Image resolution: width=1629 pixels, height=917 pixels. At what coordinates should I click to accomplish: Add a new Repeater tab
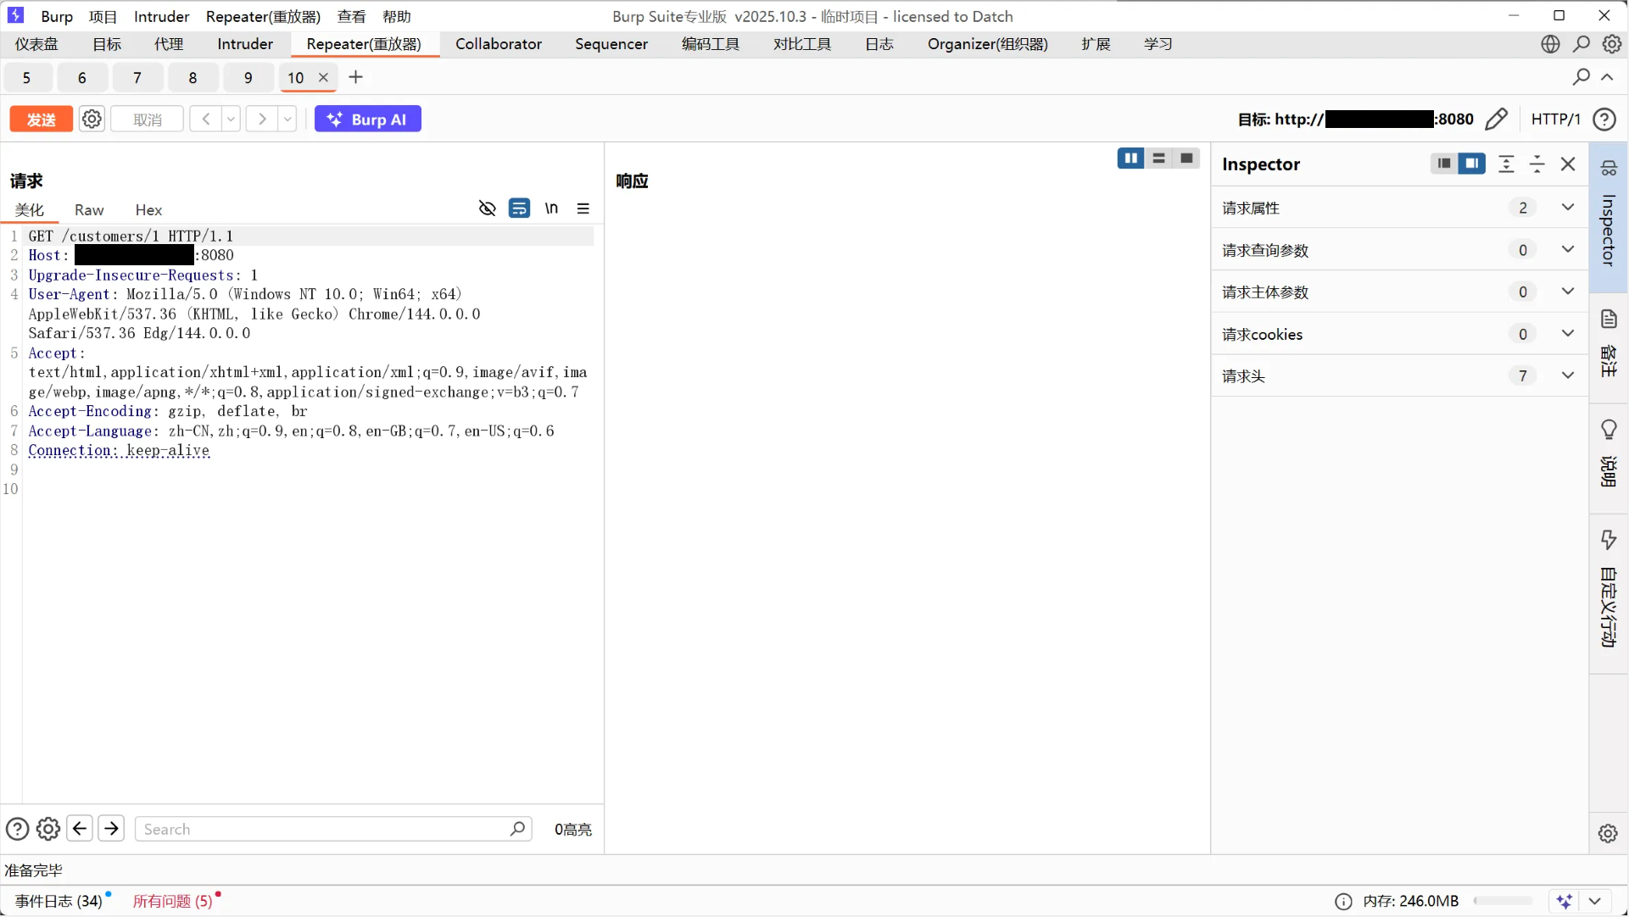click(356, 77)
